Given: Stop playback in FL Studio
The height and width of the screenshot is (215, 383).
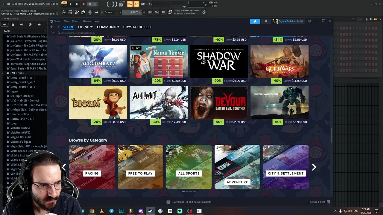Looking at the screenshot, I should click(x=77, y=4).
